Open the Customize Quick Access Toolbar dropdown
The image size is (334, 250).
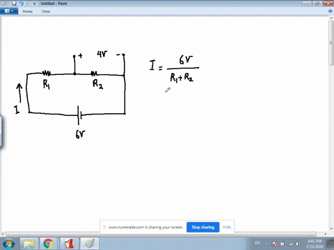point(34,3)
